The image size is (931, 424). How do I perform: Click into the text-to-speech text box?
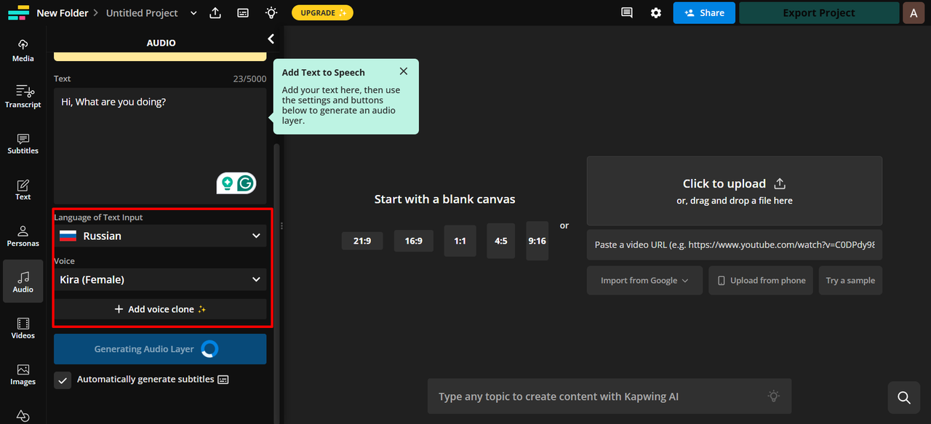pos(160,145)
